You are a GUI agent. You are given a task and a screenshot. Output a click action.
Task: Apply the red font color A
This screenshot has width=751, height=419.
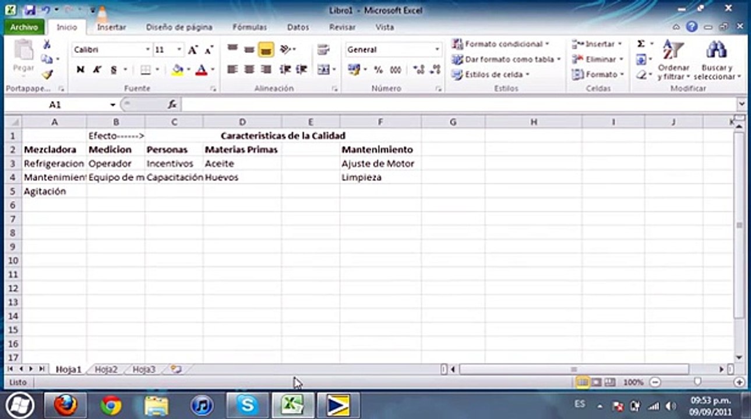click(x=202, y=70)
